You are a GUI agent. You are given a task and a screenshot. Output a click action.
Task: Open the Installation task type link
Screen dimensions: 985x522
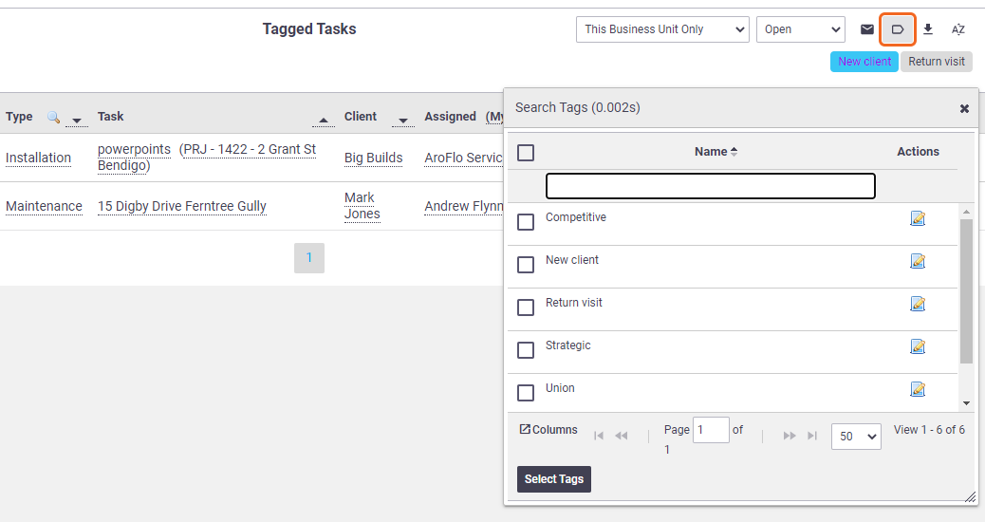38,158
